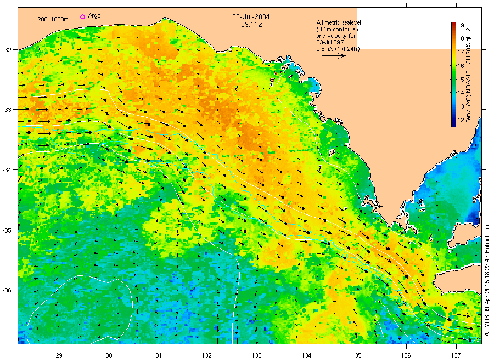Image resolution: width=494 pixels, height=362 pixels.
Task: Click the color bar value 14
Action: pos(461,93)
